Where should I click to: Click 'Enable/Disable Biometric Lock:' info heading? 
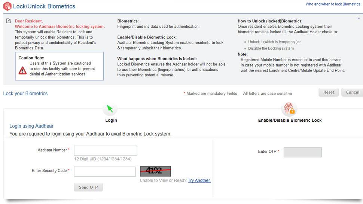pyautogui.click(x=147, y=37)
